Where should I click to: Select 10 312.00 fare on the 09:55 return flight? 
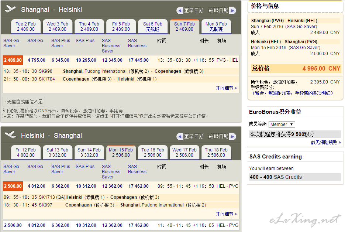[x=86, y=186]
